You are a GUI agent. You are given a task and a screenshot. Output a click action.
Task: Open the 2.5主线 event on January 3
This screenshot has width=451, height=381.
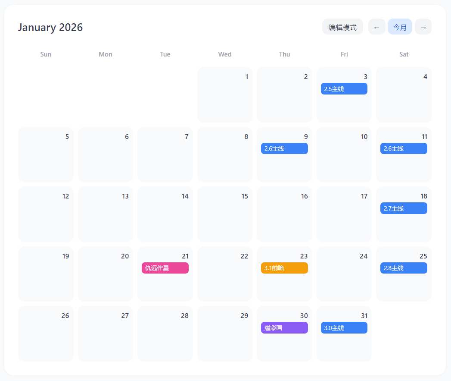tap(344, 89)
